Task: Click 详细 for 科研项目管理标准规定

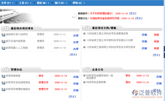Action: 76,90
